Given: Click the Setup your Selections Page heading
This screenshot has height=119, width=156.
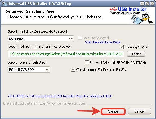Looking at the screenshot, I should (x=30, y=11).
